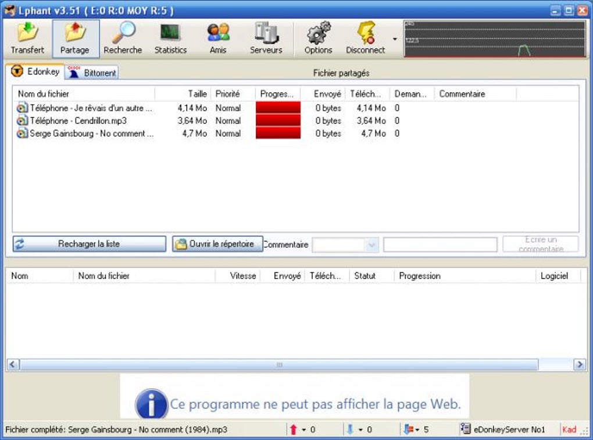Screen dimensions: 593x440
Task: Click the left scrollbar arrow
Action: [x=13, y=365]
